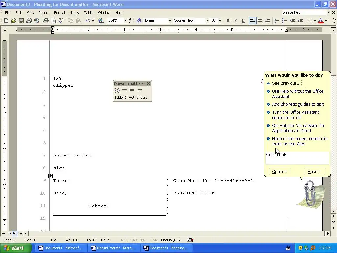Image resolution: width=337 pixels, height=253 pixels.
Task: Open the border style dropdown arrow
Action: click(315, 21)
